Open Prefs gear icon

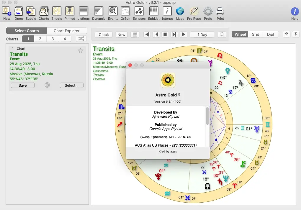pyautogui.click(x=208, y=11)
